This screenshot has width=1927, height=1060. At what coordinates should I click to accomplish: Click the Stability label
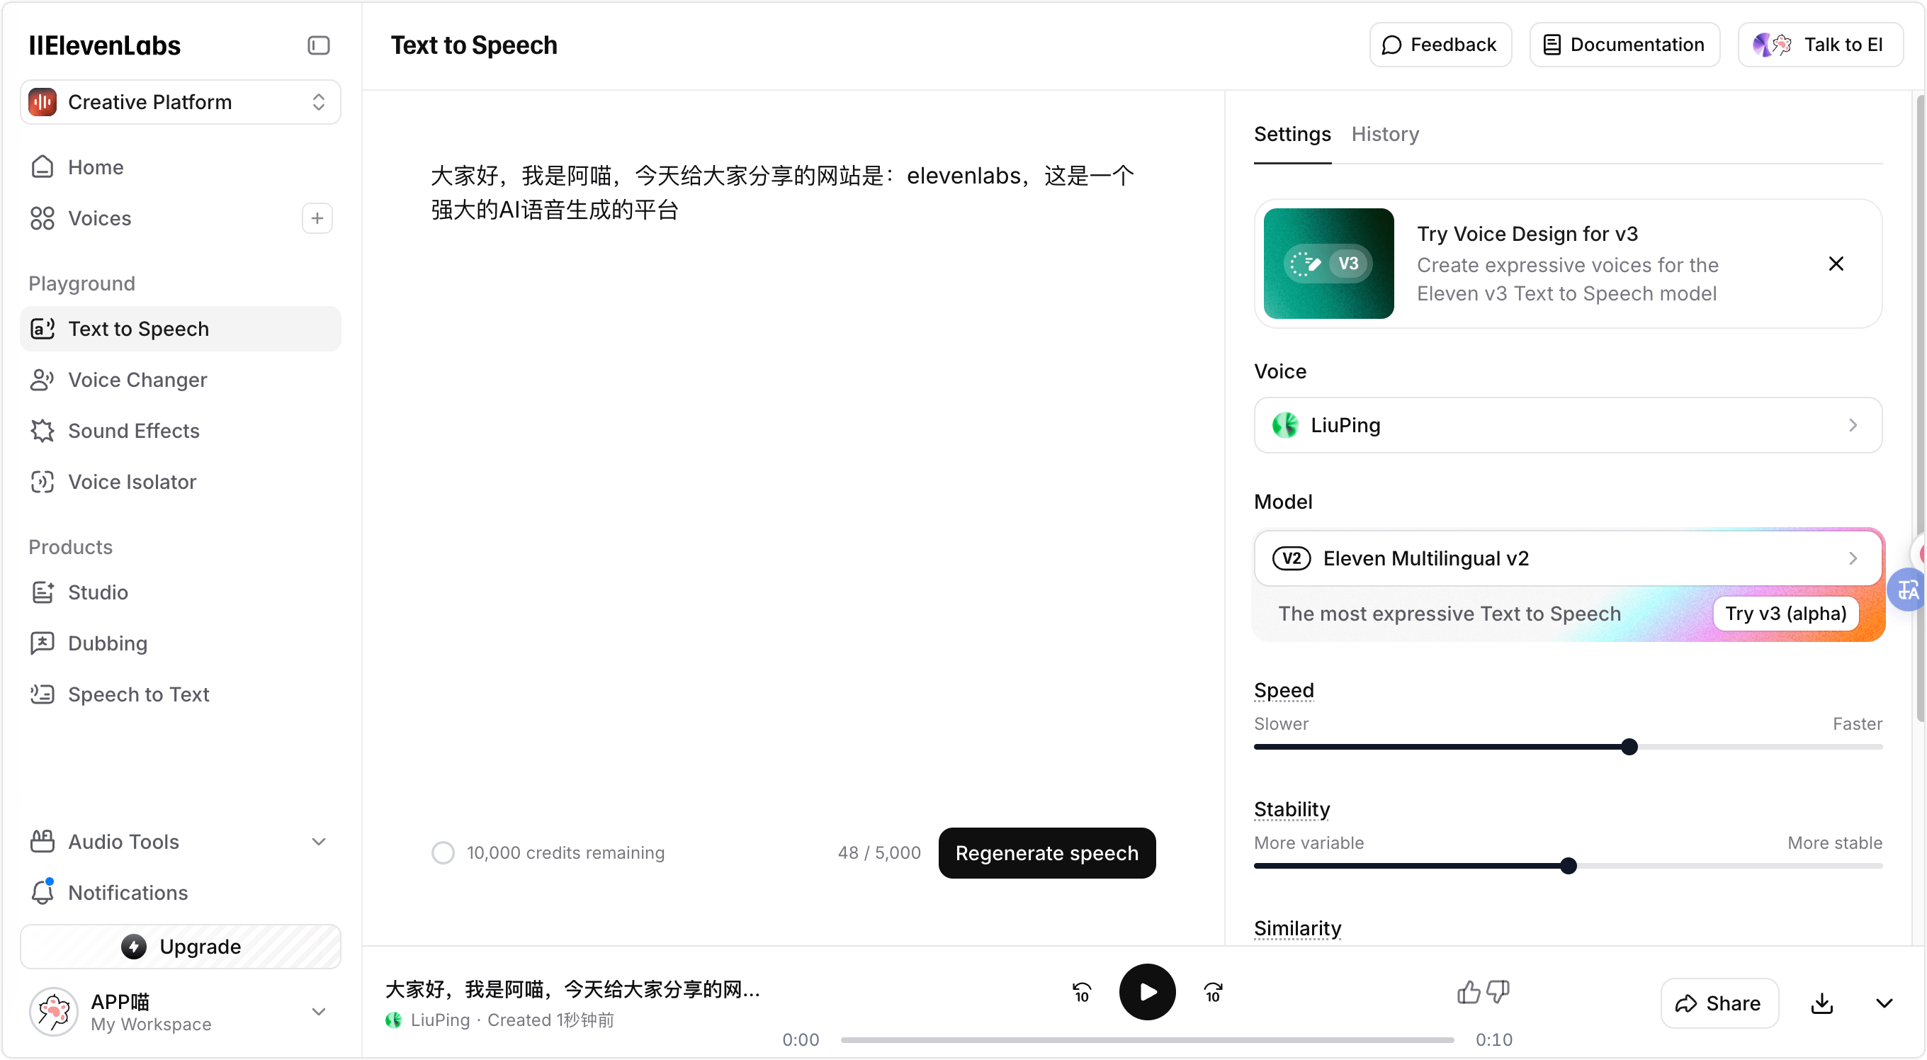point(1292,808)
